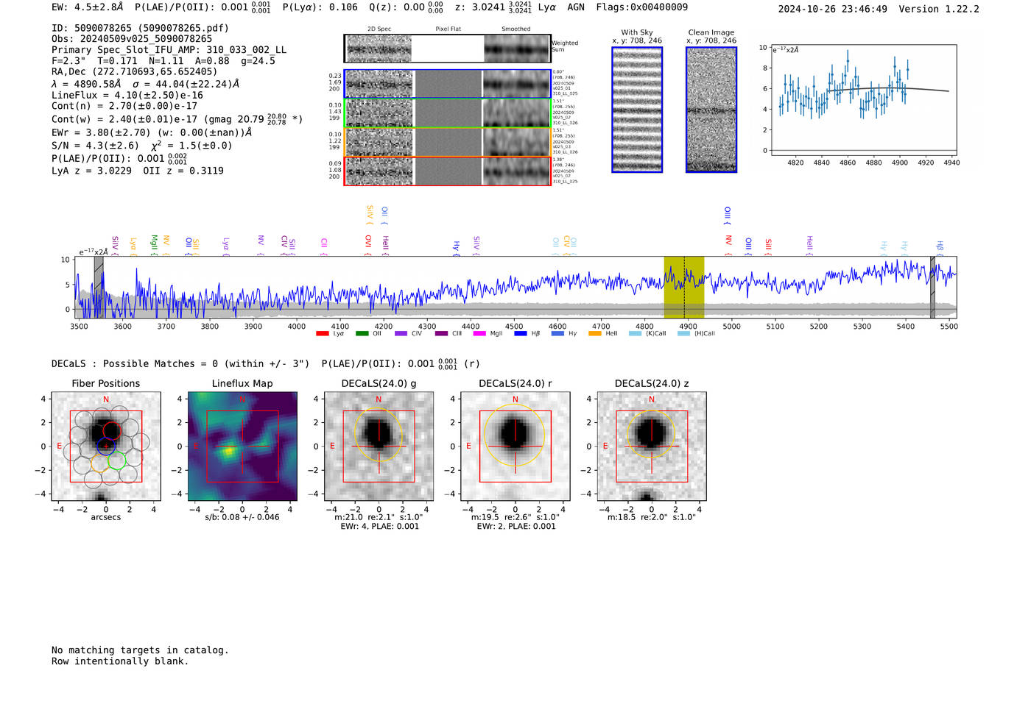
Task: Open the Fiber Positions image
Action: pos(106,446)
